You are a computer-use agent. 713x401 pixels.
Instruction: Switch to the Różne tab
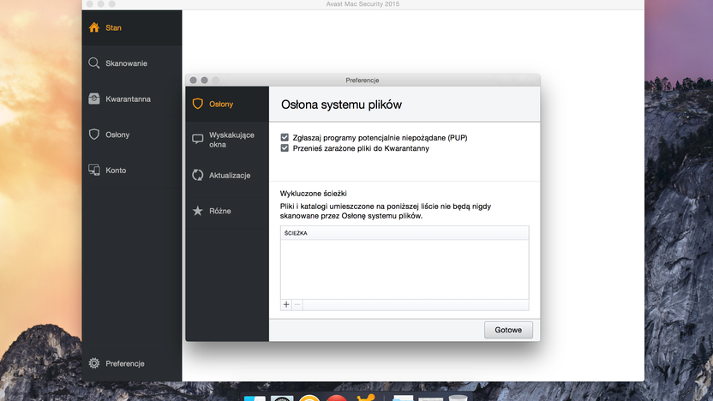click(227, 211)
